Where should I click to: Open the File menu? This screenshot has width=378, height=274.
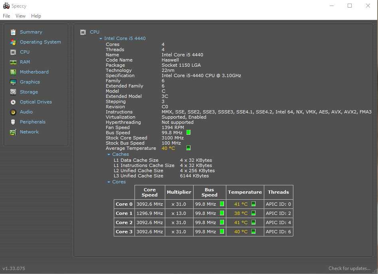6,16
